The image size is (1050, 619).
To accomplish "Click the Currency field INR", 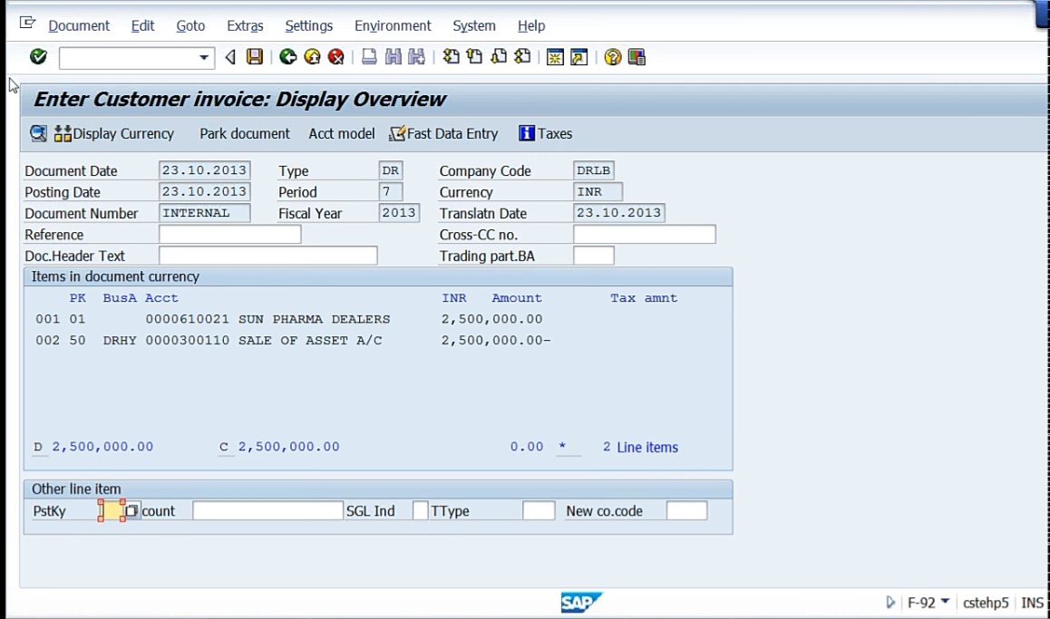I will [598, 191].
